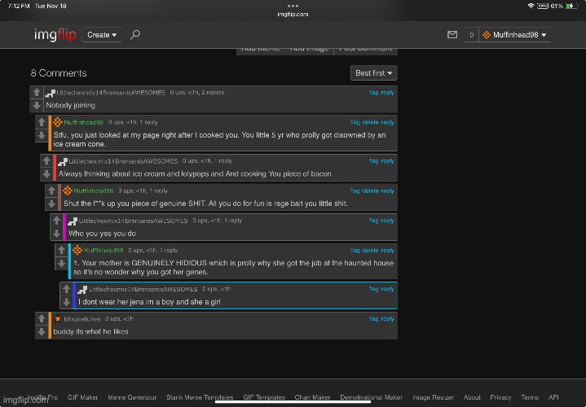Viewport: 586px width, 407px height.
Task: Open the notifications counter showing 0
Action: pyautogui.click(x=470, y=35)
